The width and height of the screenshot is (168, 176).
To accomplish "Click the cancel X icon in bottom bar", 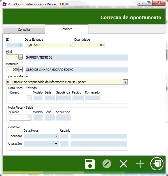I will coord(124,164).
